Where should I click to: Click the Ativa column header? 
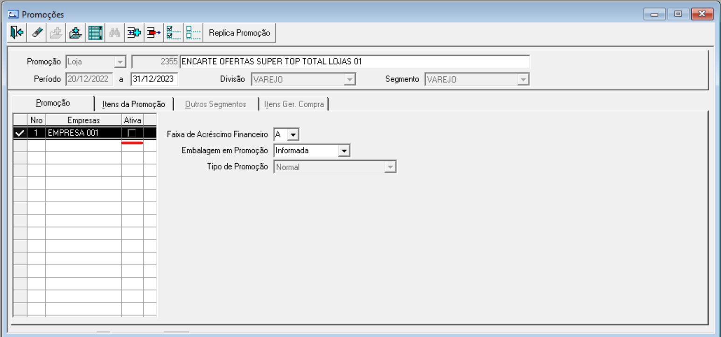133,120
